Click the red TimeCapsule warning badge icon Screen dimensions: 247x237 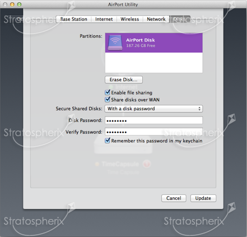coord(147,164)
